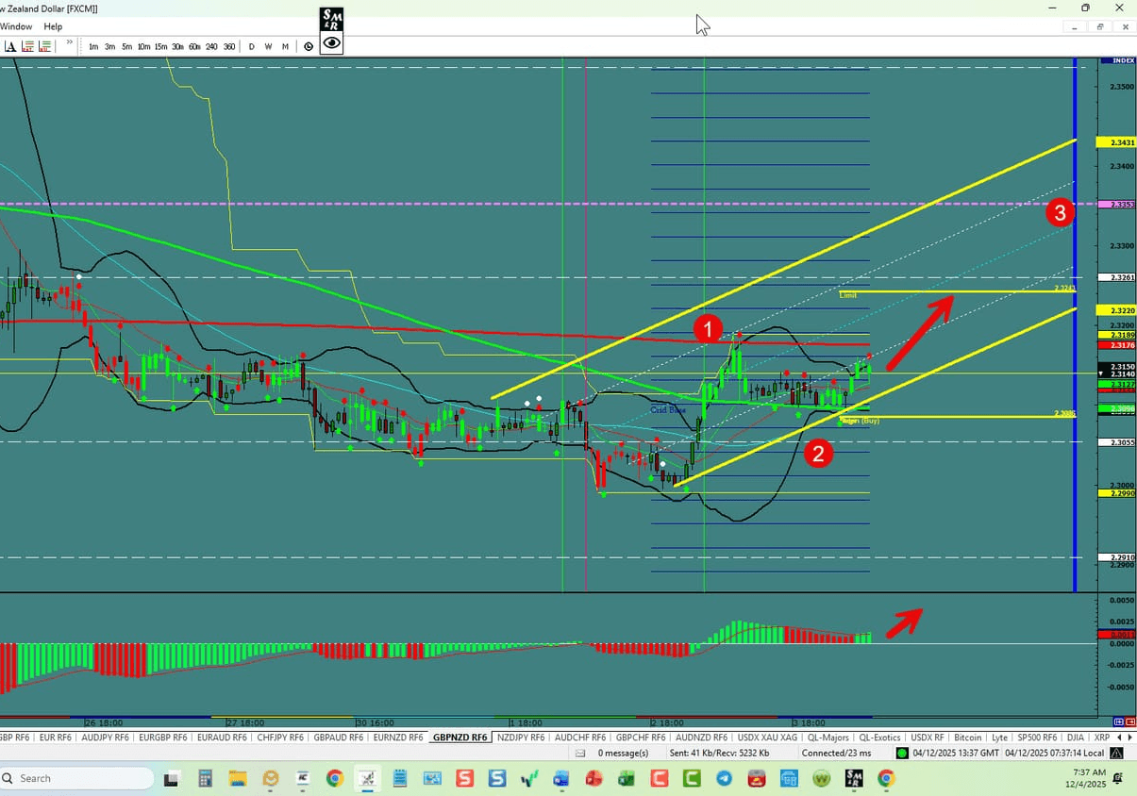Viewport: 1137px width, 796px height.
Task: Enable the Monthly 'M' timeframe view
Action: tap(285, 45)
